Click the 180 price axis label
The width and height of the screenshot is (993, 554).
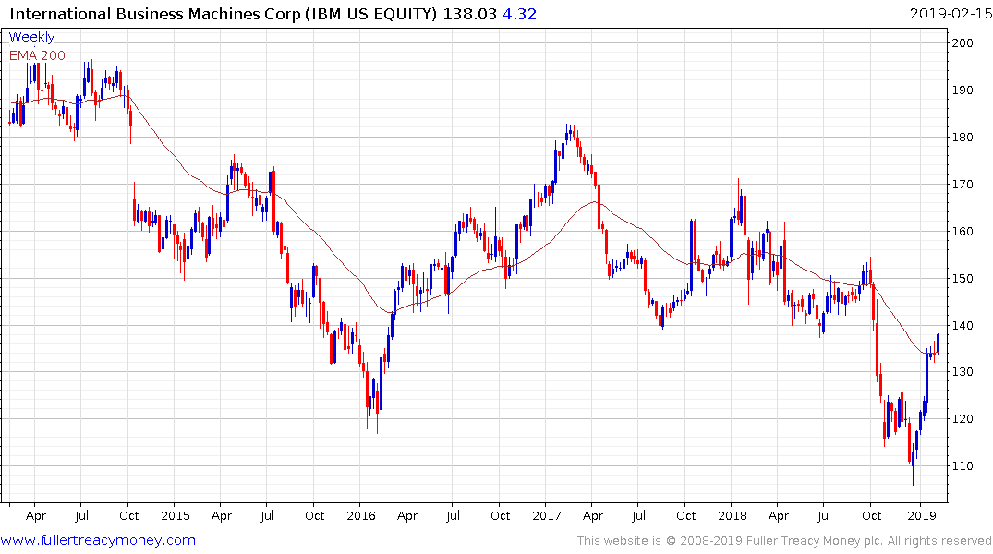coord(962,137)
